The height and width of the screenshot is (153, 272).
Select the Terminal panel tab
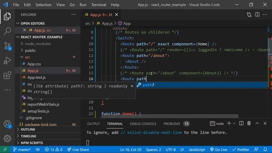coord(115,124)
